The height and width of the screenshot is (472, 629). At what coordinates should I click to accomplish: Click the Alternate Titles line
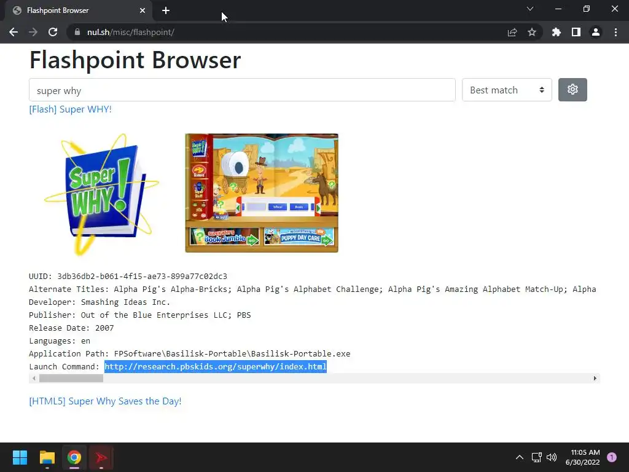(313, 289)
